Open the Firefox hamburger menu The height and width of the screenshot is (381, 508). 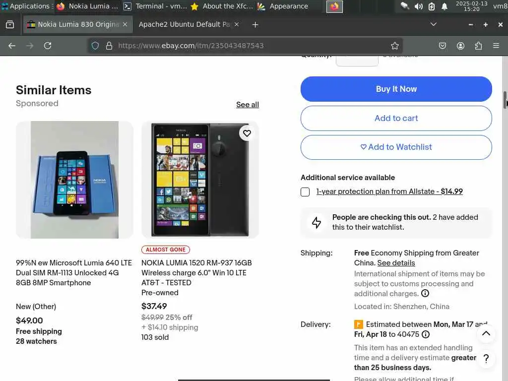(496, 46)
